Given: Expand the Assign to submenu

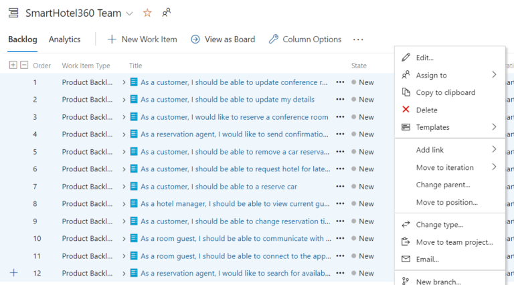Looking at the screenshot, I should pos(494,75).
